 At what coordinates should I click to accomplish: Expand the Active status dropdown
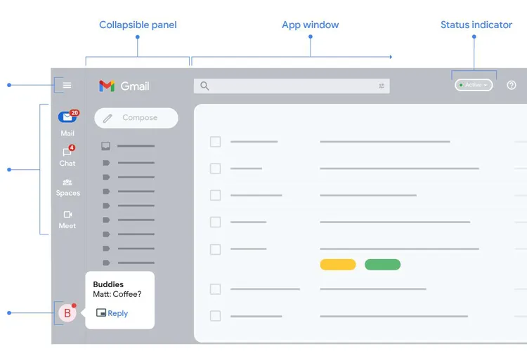tap(474, 85)
